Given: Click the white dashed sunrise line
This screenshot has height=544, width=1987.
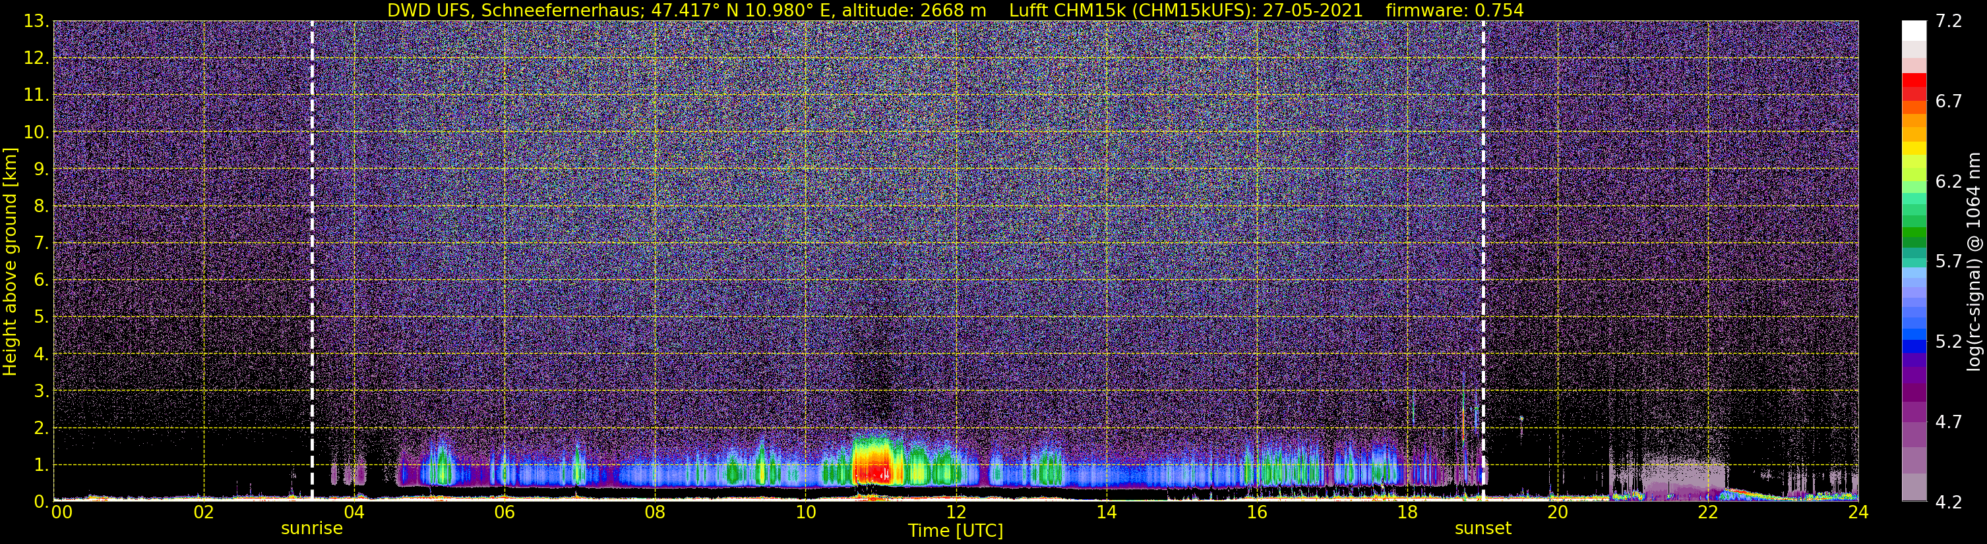Looking at the screenshot, I should 312,260.
